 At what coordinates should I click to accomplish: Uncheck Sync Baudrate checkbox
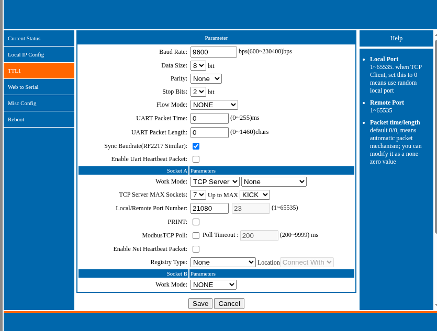tap(196, 146)
